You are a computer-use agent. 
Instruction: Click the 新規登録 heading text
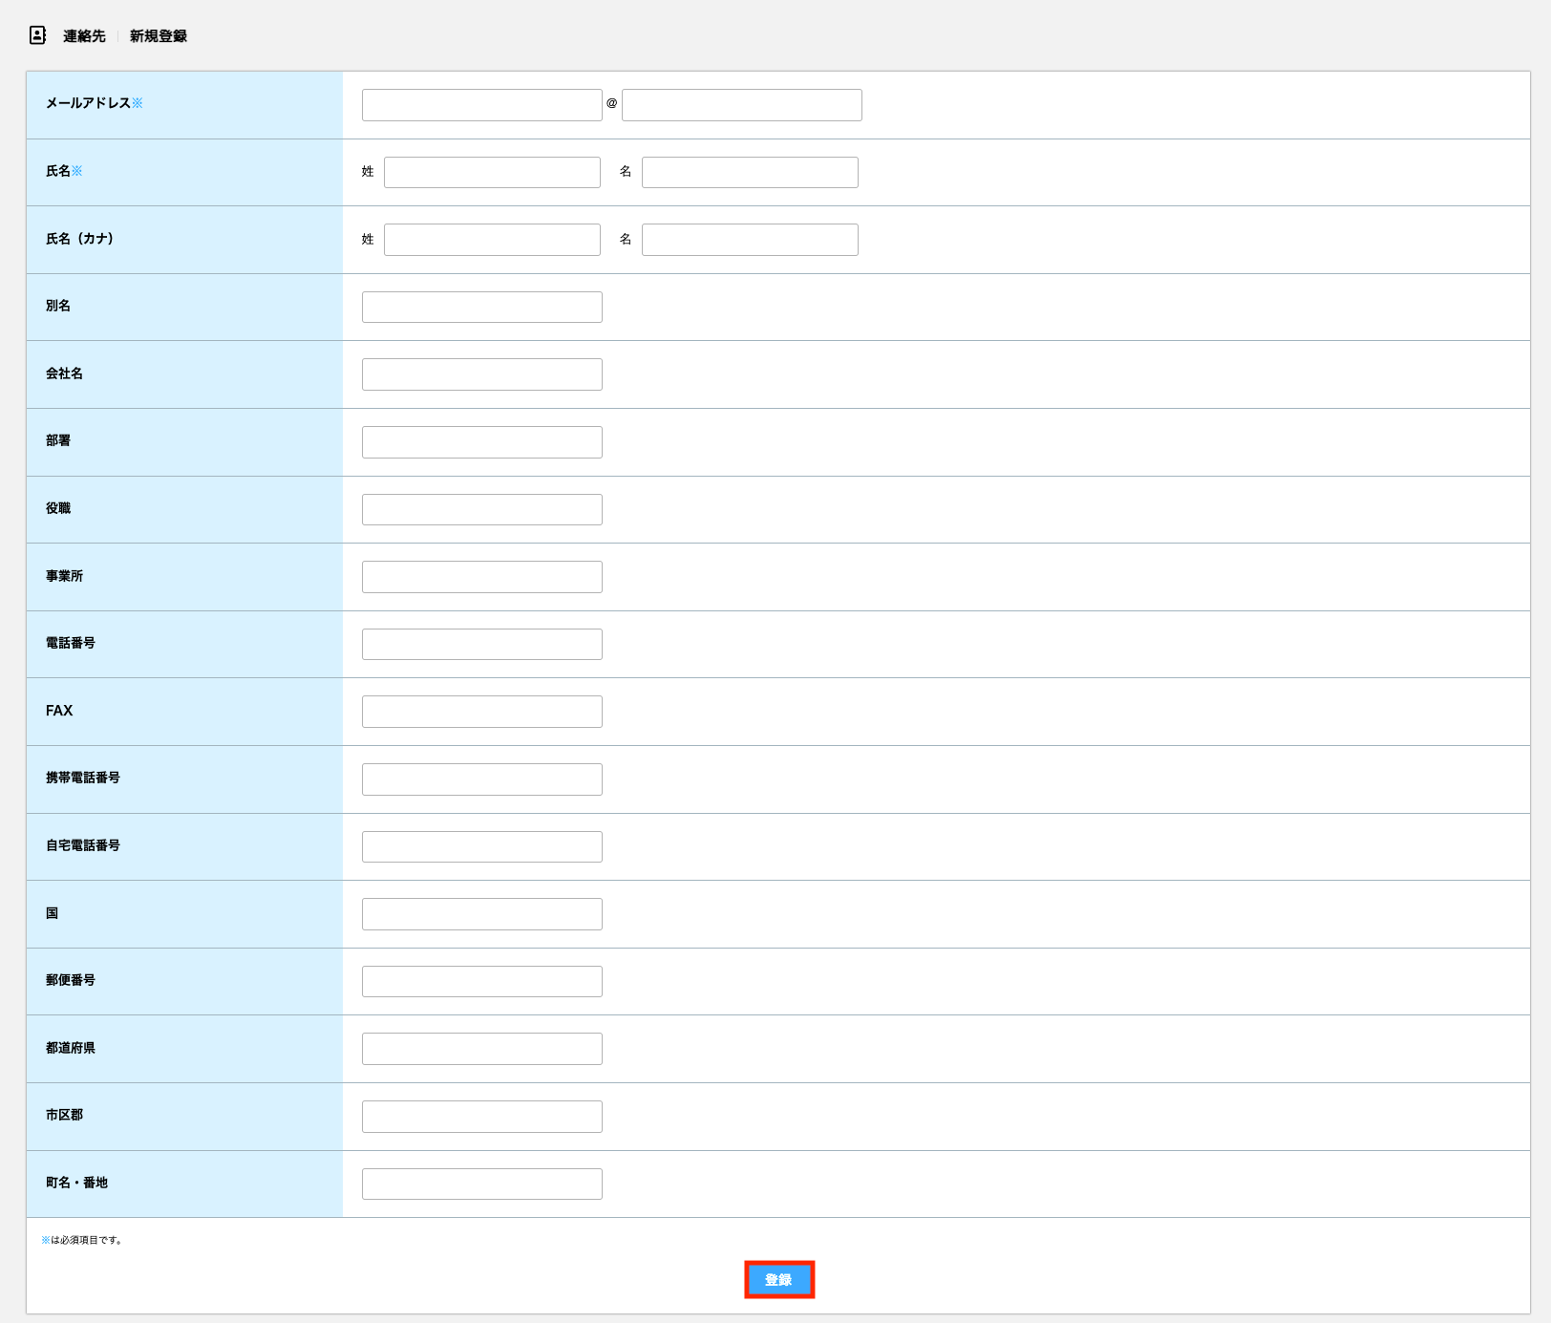pos(159,36)
